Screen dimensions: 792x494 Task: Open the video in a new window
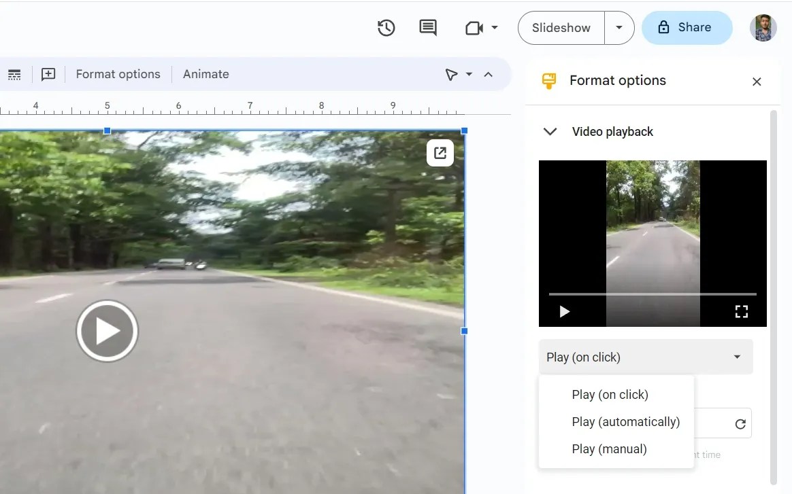tap(440, 153)
